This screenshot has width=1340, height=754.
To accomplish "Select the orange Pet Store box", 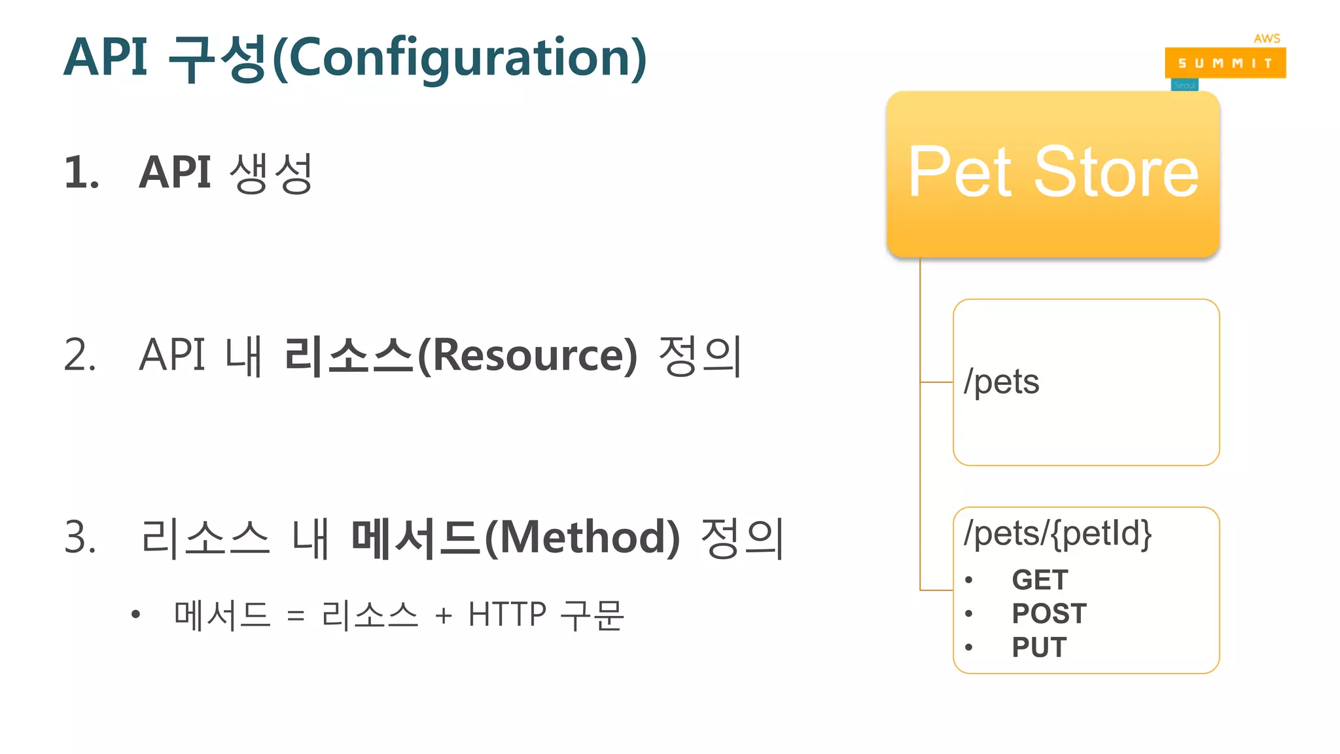I will [x=1053, y=173].
